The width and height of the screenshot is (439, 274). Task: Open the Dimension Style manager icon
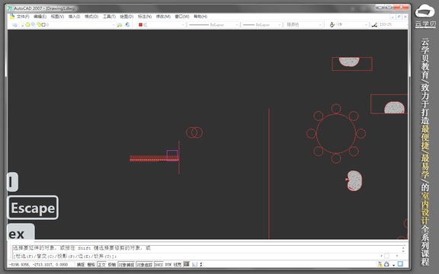pos(374,25)
